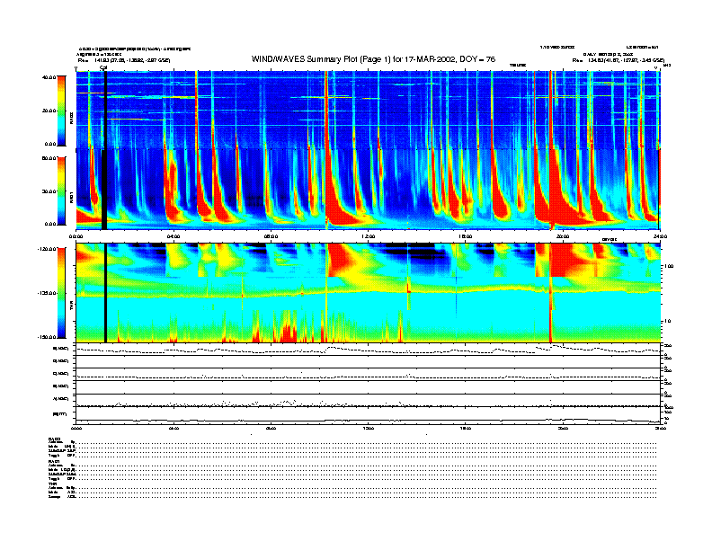Click the red burst near 10:00 in TNR panel
712x550 pixels.
tap(341, 260)
